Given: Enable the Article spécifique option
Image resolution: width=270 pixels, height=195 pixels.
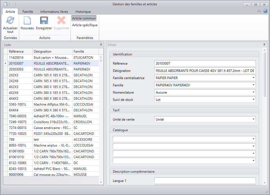Looking at the screenshot, I should click(85, 25).
